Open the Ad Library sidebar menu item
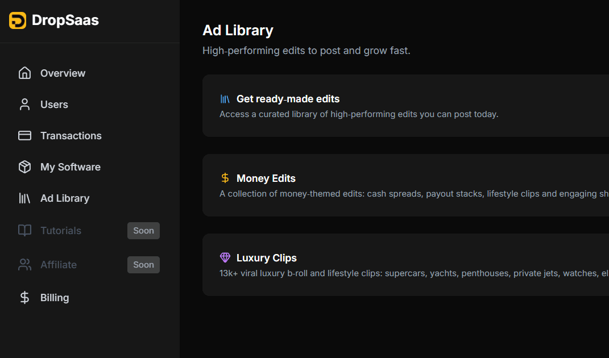Image resolution: width=609 pixels, height=358 pixels. [x=64, y=198]
